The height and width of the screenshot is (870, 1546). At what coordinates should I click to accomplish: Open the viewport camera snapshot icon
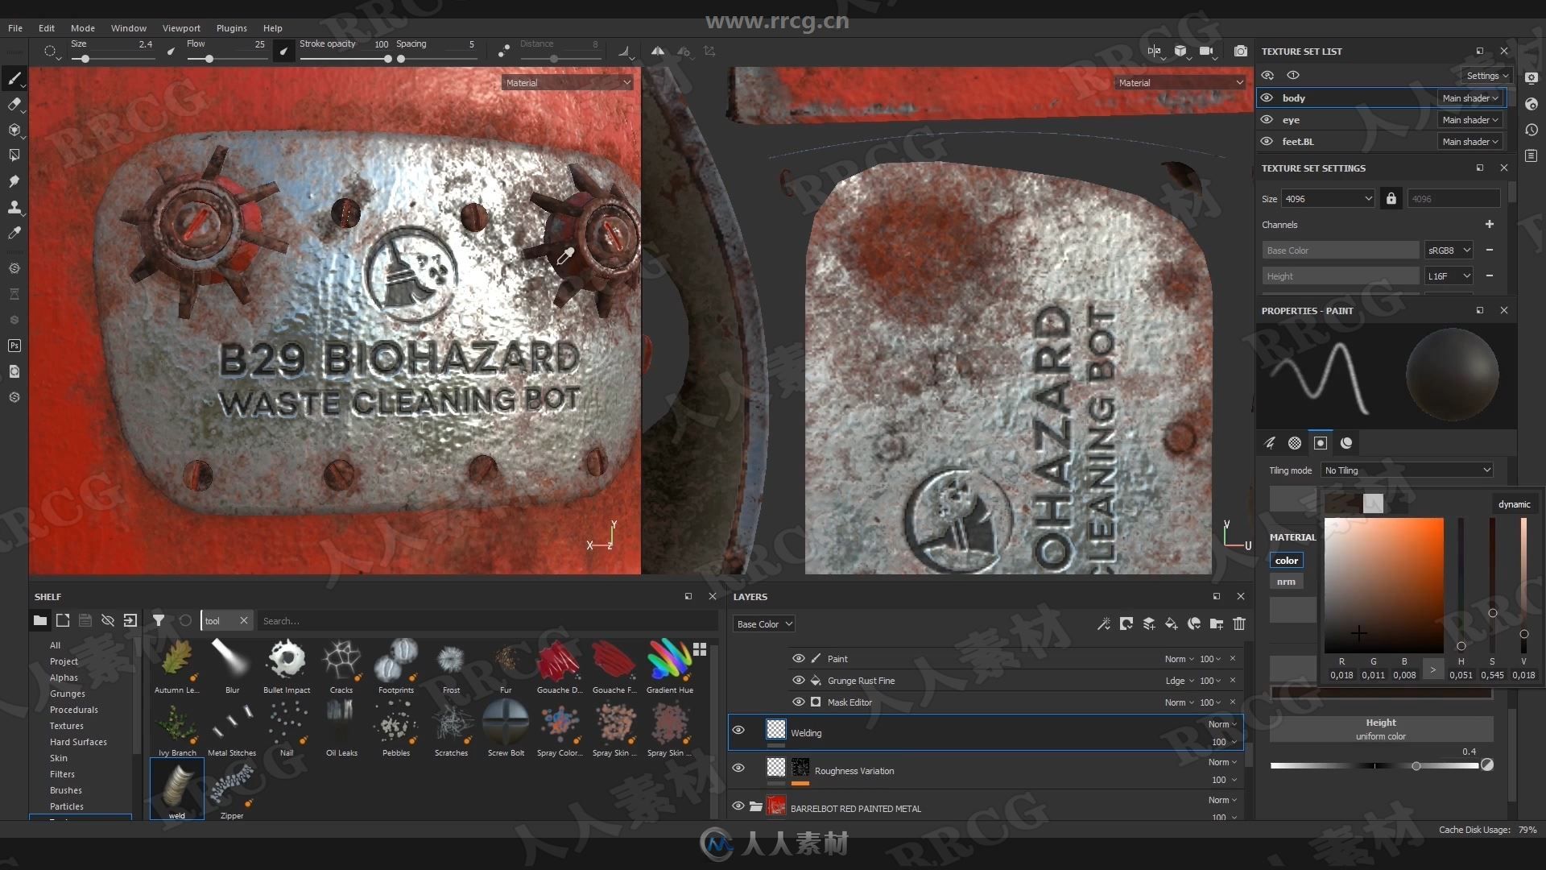tap(1240, 51)
